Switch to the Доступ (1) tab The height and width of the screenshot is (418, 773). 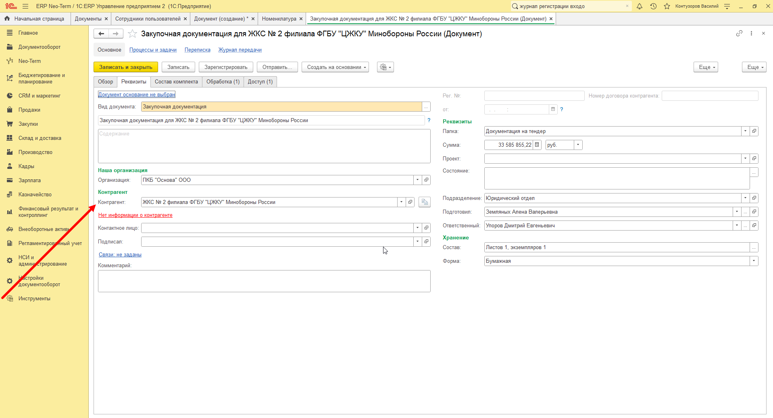click(260, 82)
